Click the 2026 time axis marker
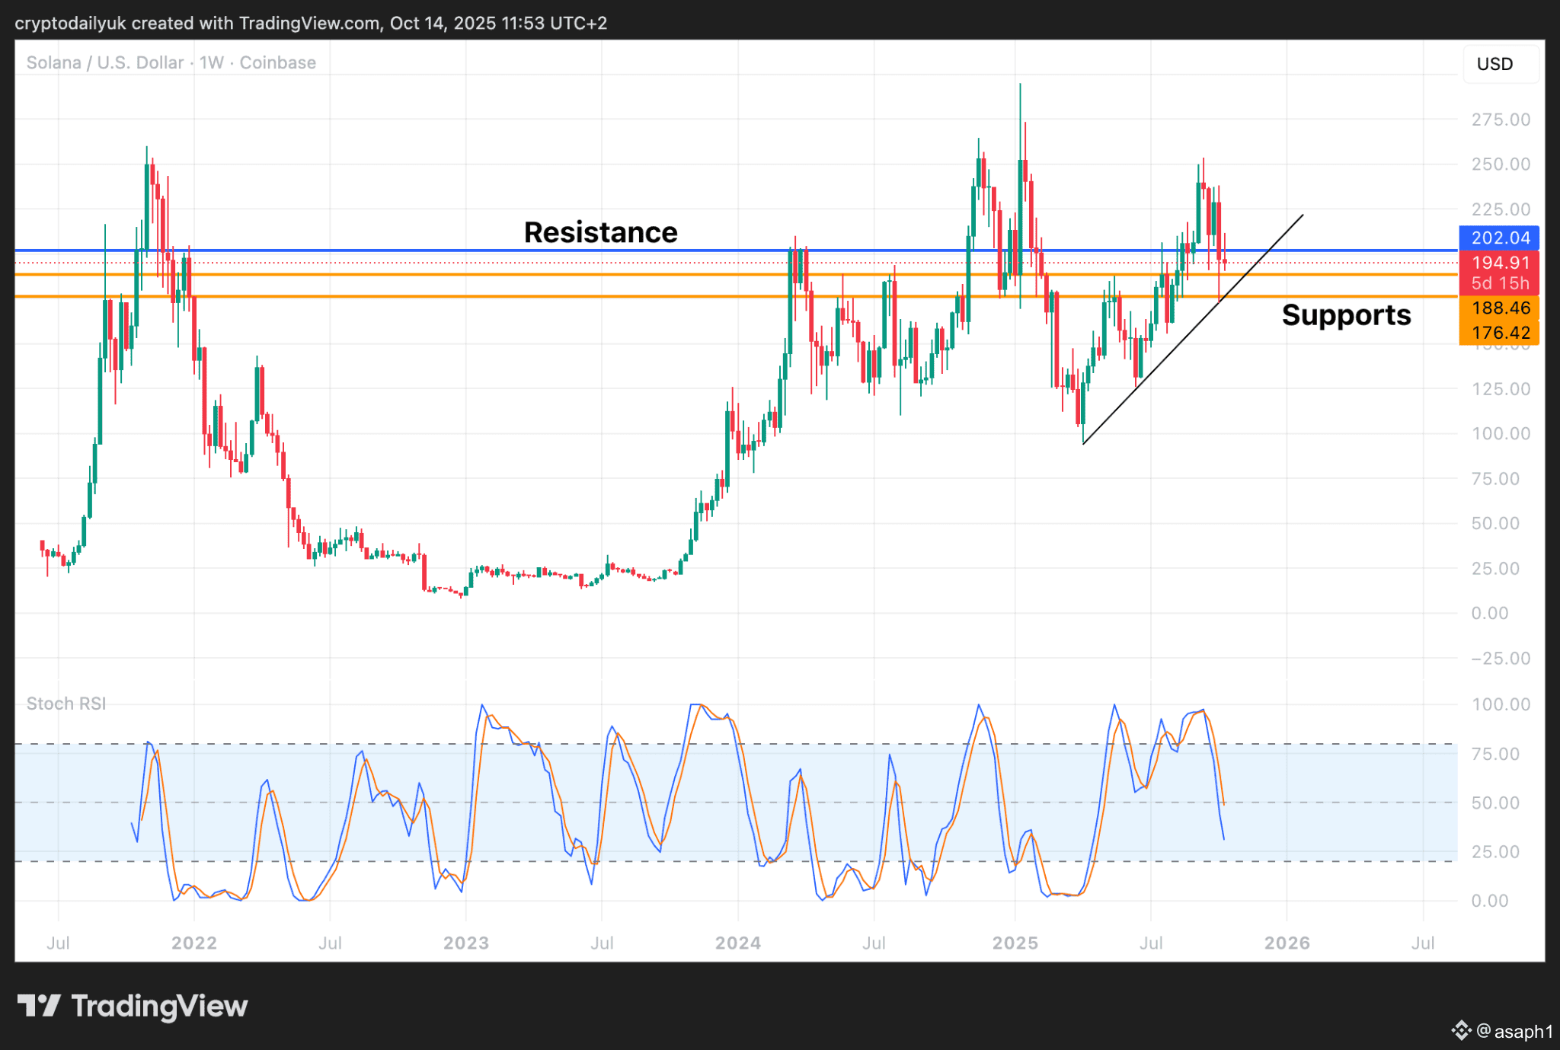The height and width of the screenshot is (1050, 1560). coord(1287,943)
